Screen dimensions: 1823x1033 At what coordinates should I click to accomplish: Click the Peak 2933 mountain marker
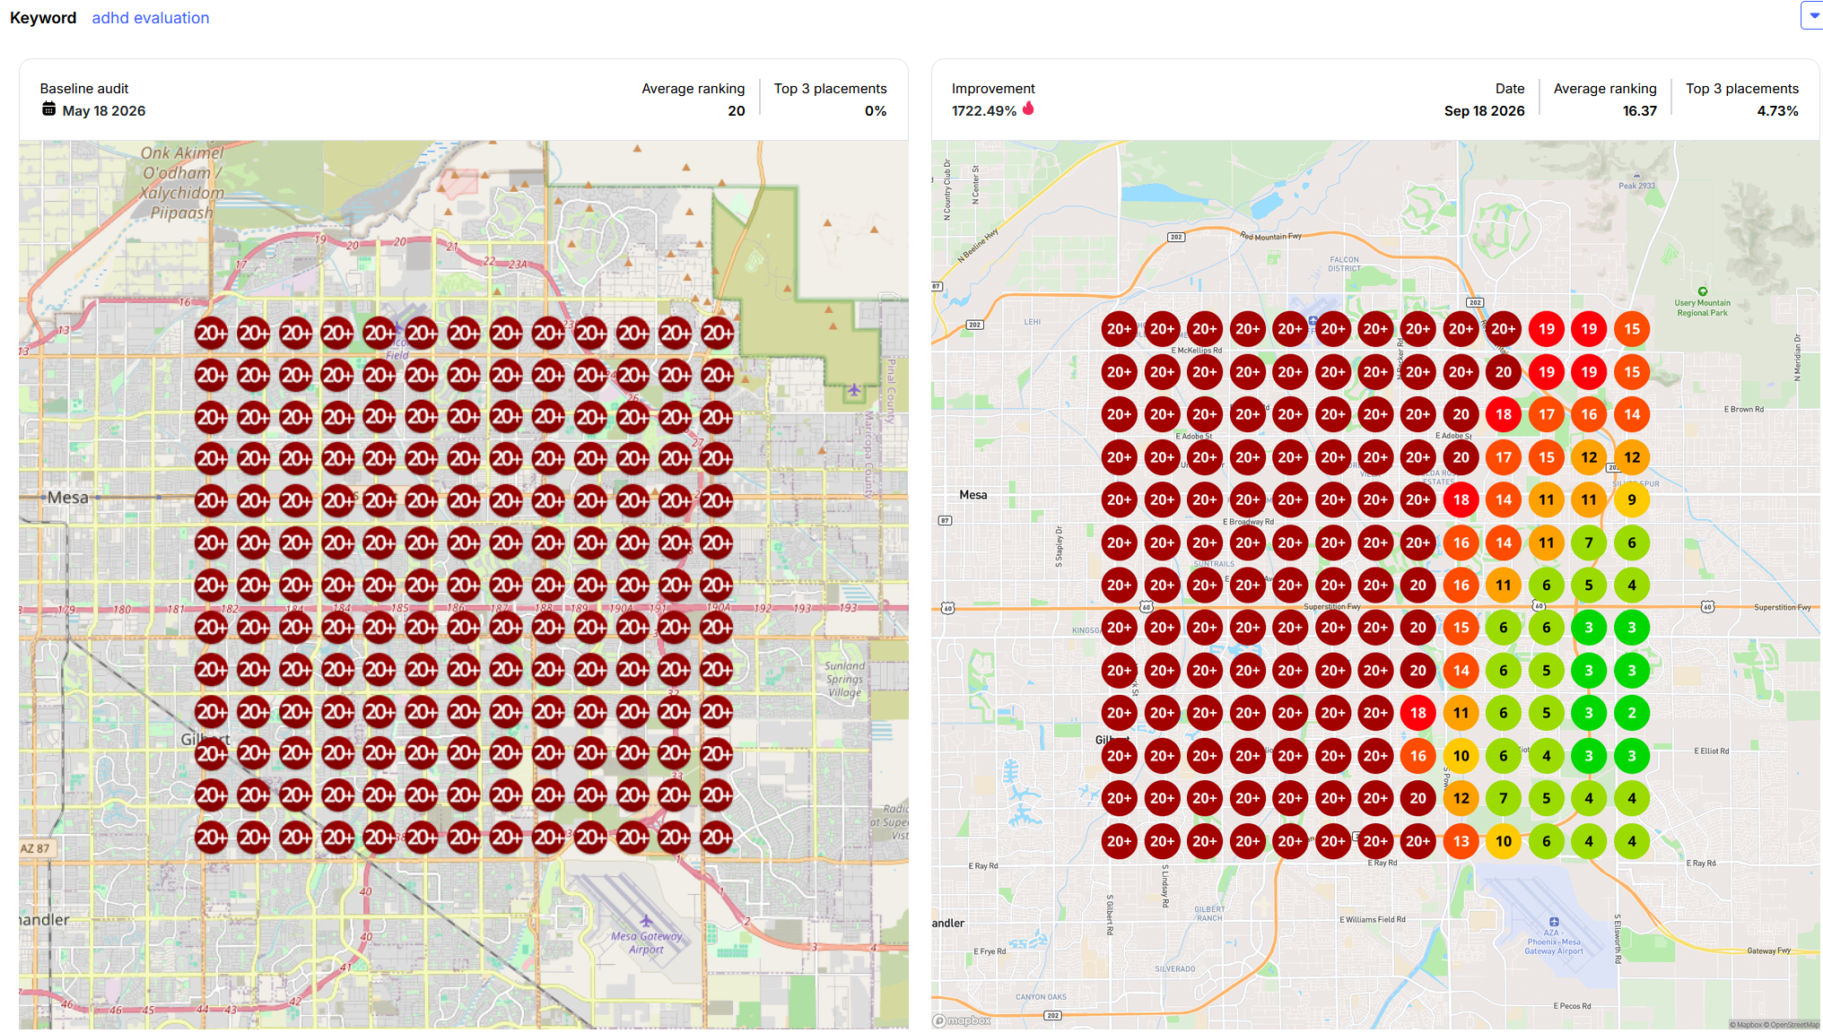click(x=1635, y=176)
